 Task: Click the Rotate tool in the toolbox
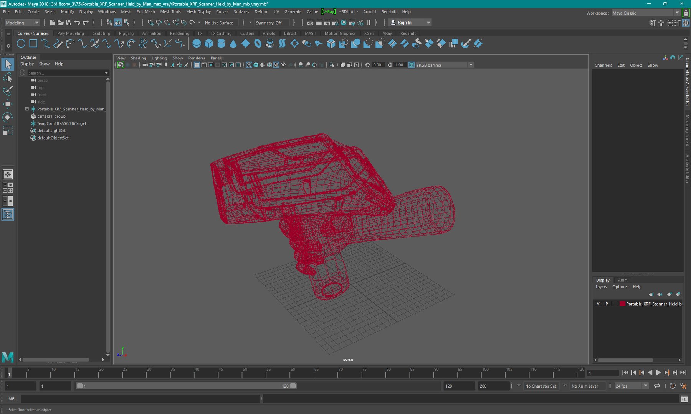coord(8,117)
